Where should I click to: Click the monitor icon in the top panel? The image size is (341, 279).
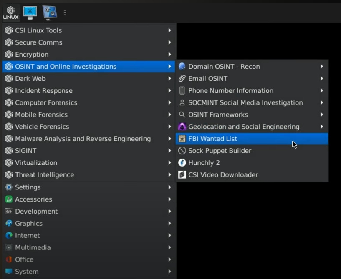pos(30,12)
